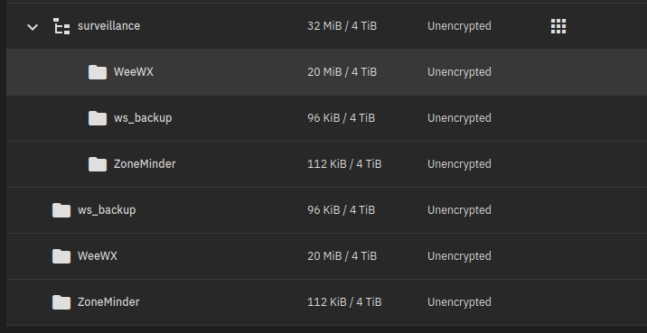The height and width of the screenshot is (333, 647).
Task: Click 112 KiB usage on bottom ZoneMinder row
Action: point(344,302)
